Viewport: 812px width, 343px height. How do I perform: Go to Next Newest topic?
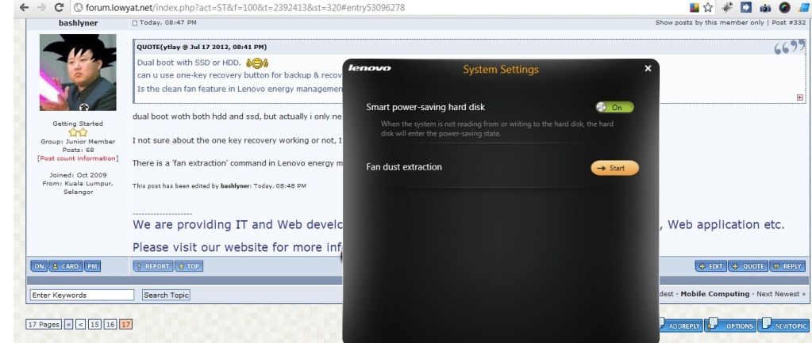tap(781, 294)
